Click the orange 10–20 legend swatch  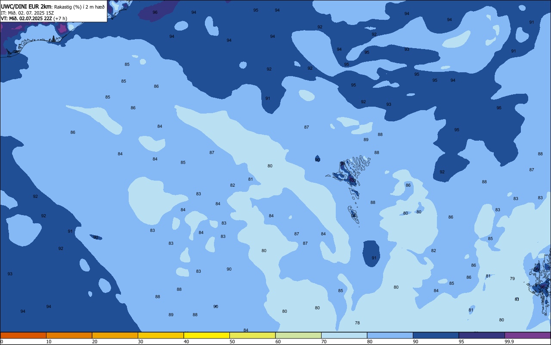click(69, 335)
